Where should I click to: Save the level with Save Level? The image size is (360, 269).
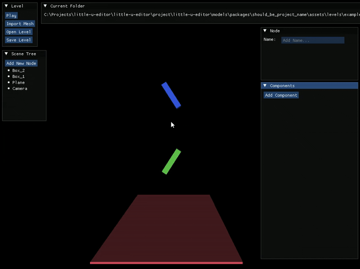click(x=18, y=40)
